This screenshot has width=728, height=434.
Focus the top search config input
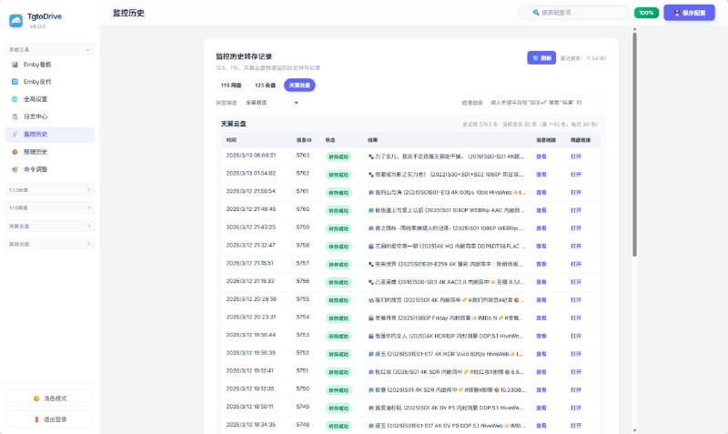pos(574,13)
